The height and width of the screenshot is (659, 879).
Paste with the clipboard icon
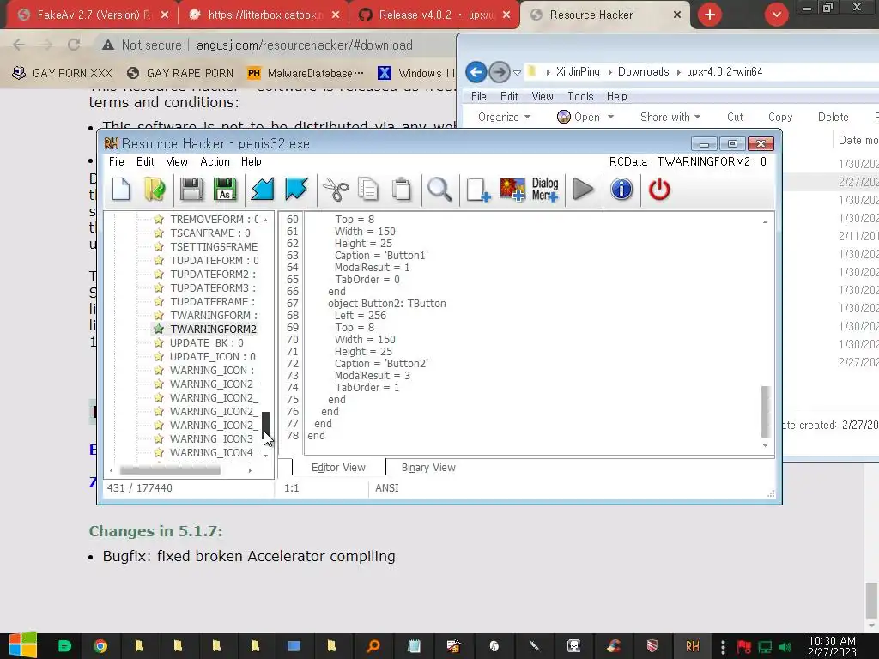coord(402,190)
